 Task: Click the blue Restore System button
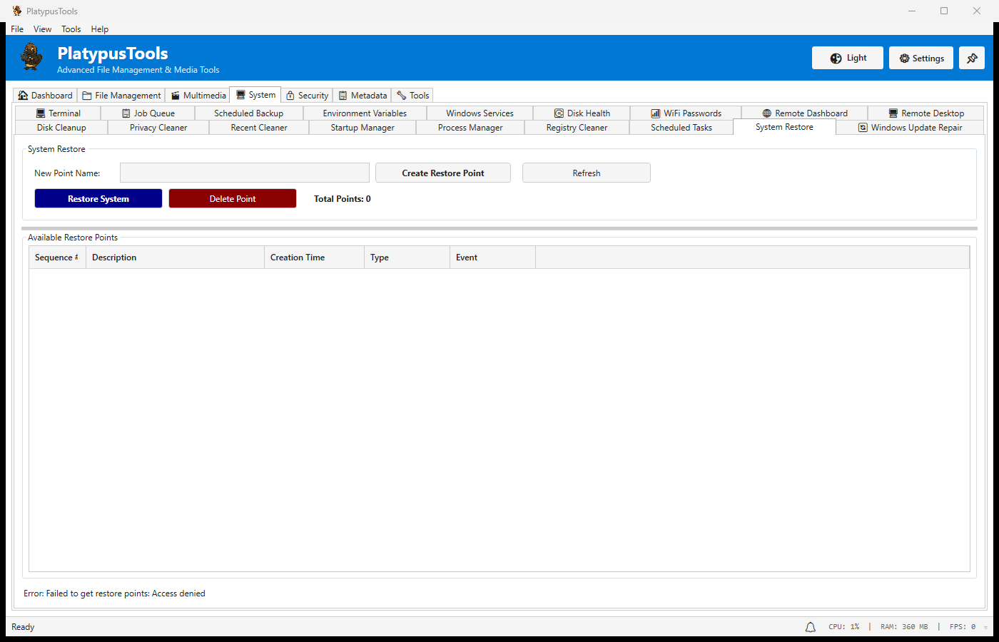98,199
